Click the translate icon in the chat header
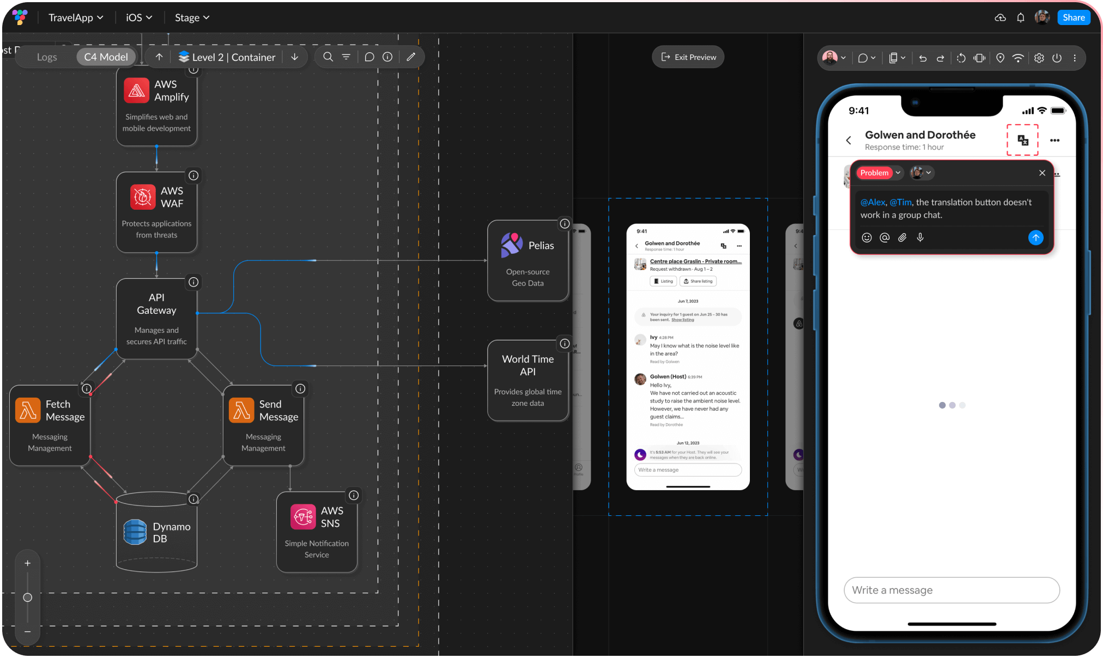This screenshot has height=658, width=1103. point(1023,141)
